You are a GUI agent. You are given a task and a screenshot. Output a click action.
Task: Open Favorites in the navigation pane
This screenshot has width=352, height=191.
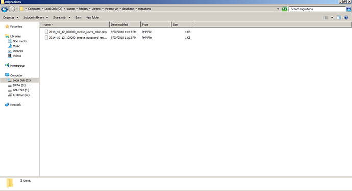pyautogui.click(x=16, y=26)
